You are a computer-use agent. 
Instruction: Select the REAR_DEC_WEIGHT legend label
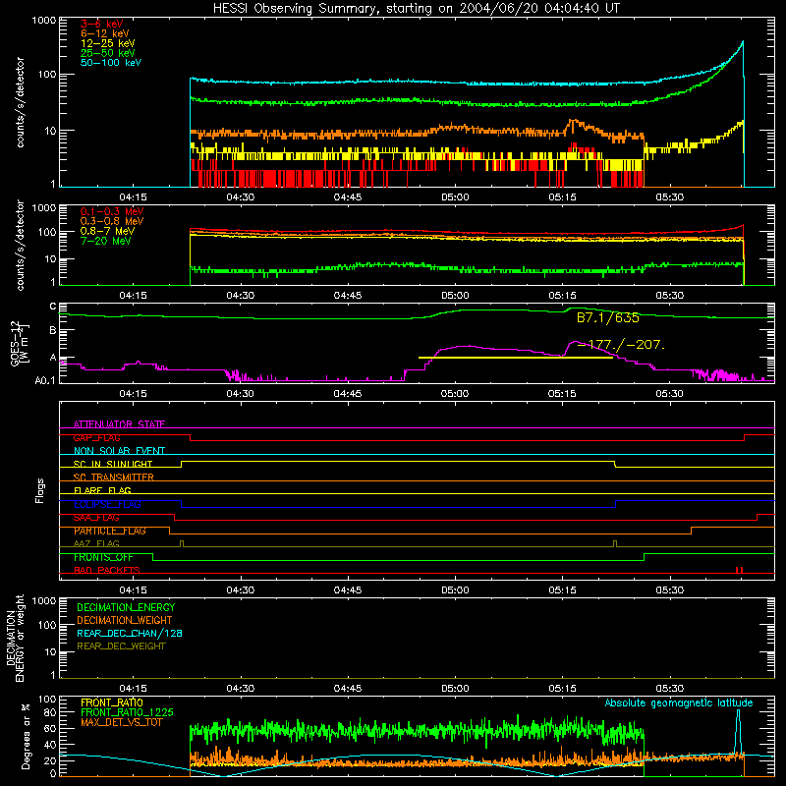coord(121,646)
